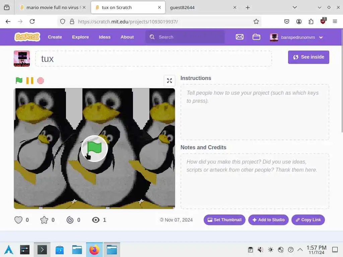Toggle muted volume icon in system tray
The image size is (343, 257).
260,250
